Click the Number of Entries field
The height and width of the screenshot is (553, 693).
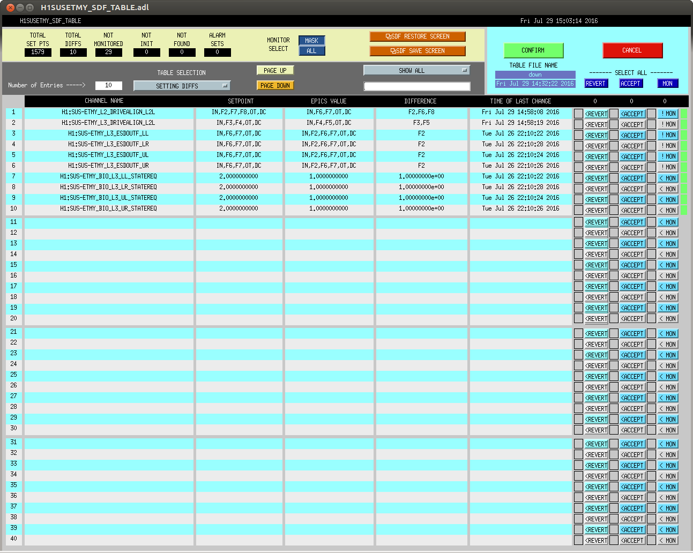click(109, 85)
